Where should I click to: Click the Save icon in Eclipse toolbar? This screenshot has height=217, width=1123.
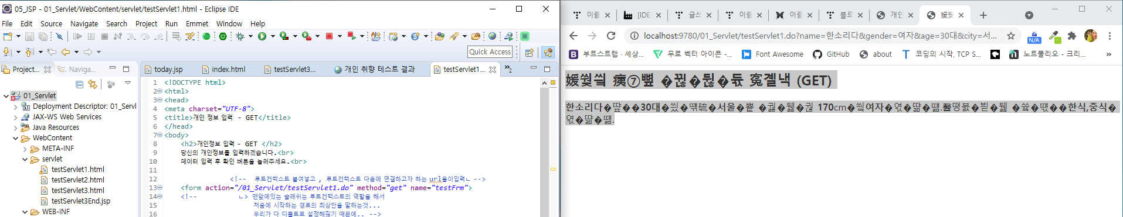coord(29,36)
